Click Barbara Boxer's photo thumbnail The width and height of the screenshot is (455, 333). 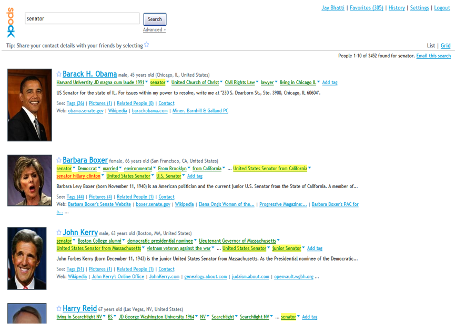coord(29,180)
